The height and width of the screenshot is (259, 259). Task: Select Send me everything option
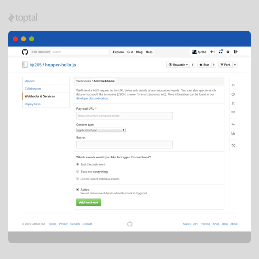pyautogui.click(x=77, y=172)
